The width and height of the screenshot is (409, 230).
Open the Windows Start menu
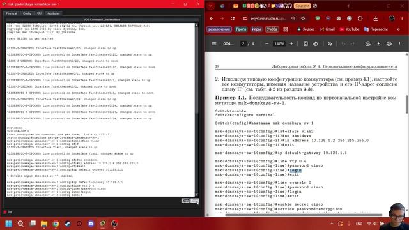8,224
